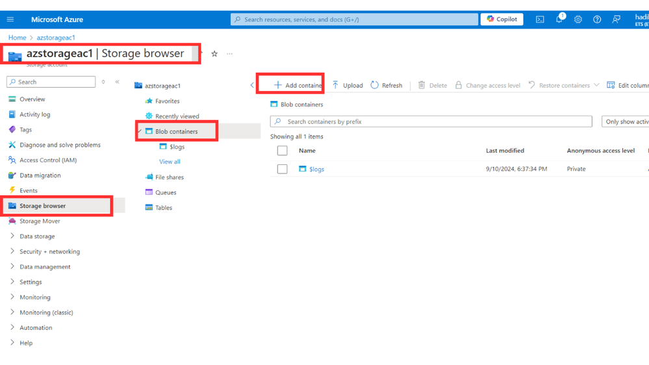Image resolution: width=649 pixels, height=365 pixels.
Task: Check the $logs container row checkbox
Action: pyautogui.click(x=283, y=169)
